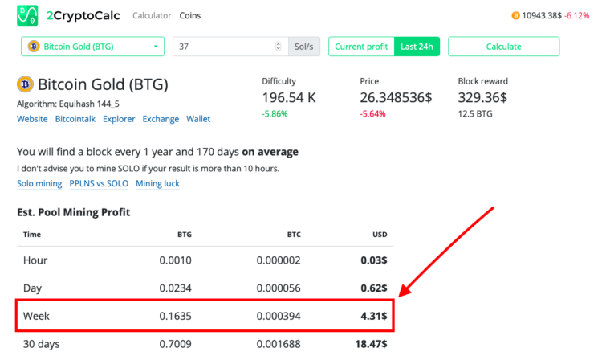
Task: Click the BTG coin icon inside the coin selector
Action: pos(34,47)
